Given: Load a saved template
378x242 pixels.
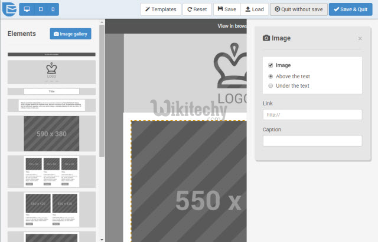Looking at the screenshot, I should click(255, 9).
